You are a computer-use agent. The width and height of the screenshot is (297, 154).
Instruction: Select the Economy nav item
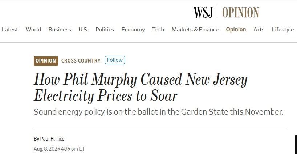pyautogui.click(x=133, y=30)
